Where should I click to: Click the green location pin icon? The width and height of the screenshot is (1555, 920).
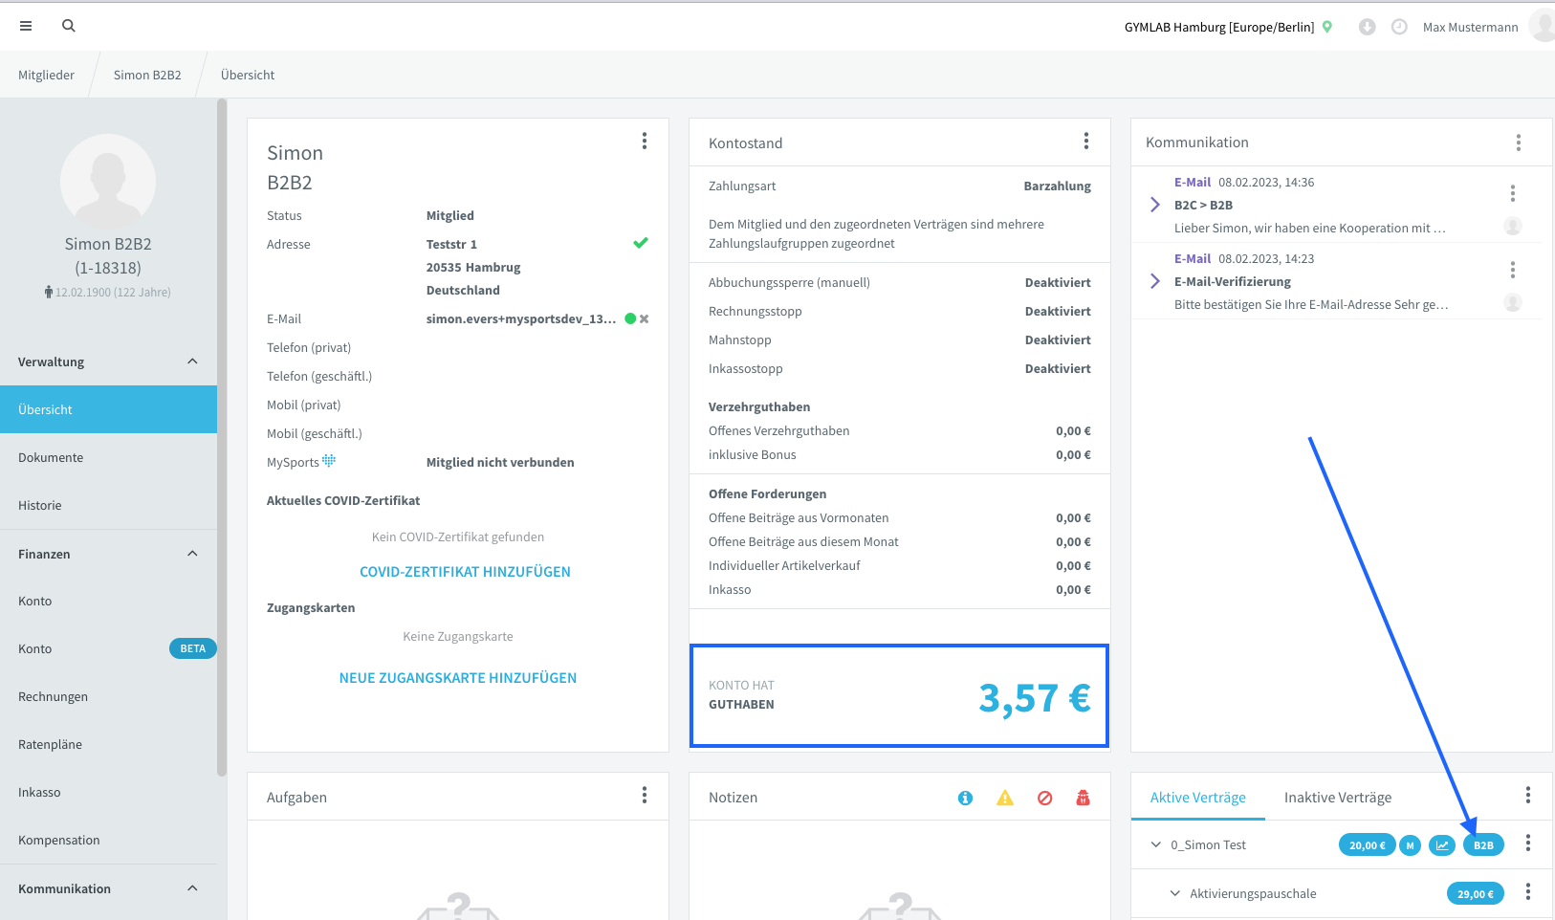pos(1327,27)
